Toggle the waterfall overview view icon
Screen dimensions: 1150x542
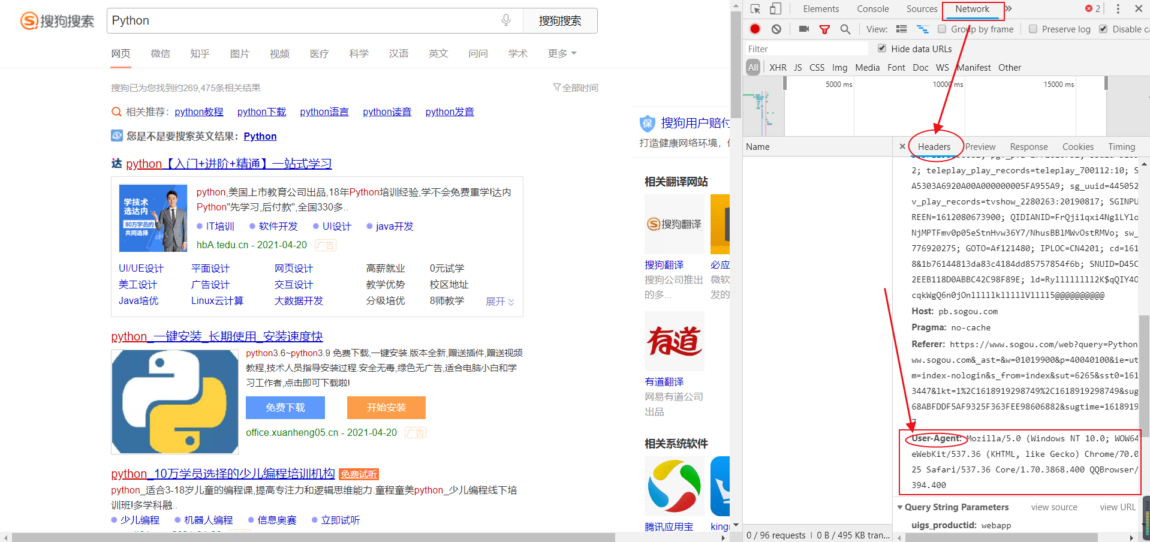coord(922,29)
